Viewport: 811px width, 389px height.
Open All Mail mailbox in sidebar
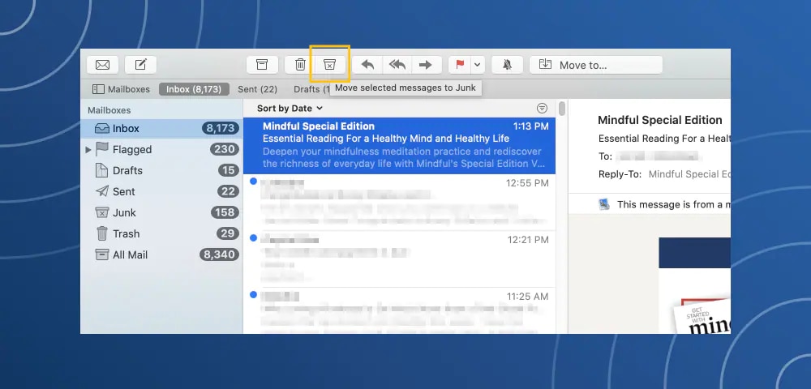coord(161,254)
